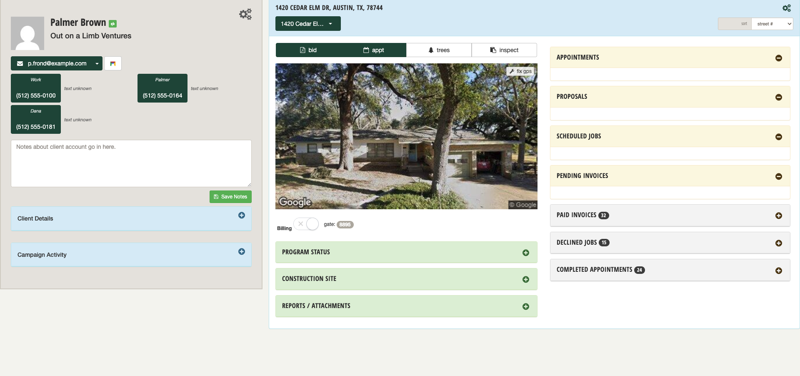Open property settings gears at top right

coord(786,8)
